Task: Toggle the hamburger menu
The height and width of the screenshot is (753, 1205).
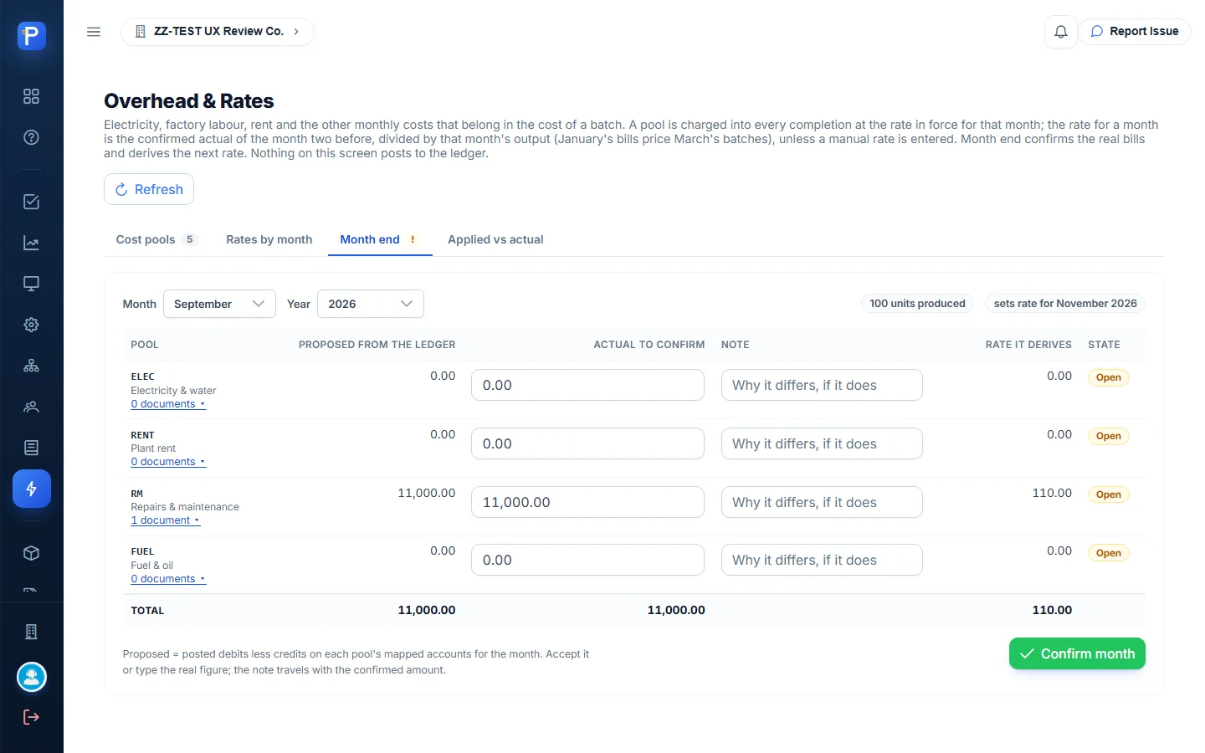Action: click(x=94, y=32)
